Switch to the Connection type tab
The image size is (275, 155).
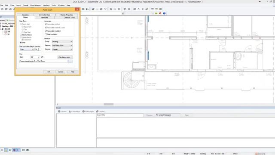tap(44, 15)
